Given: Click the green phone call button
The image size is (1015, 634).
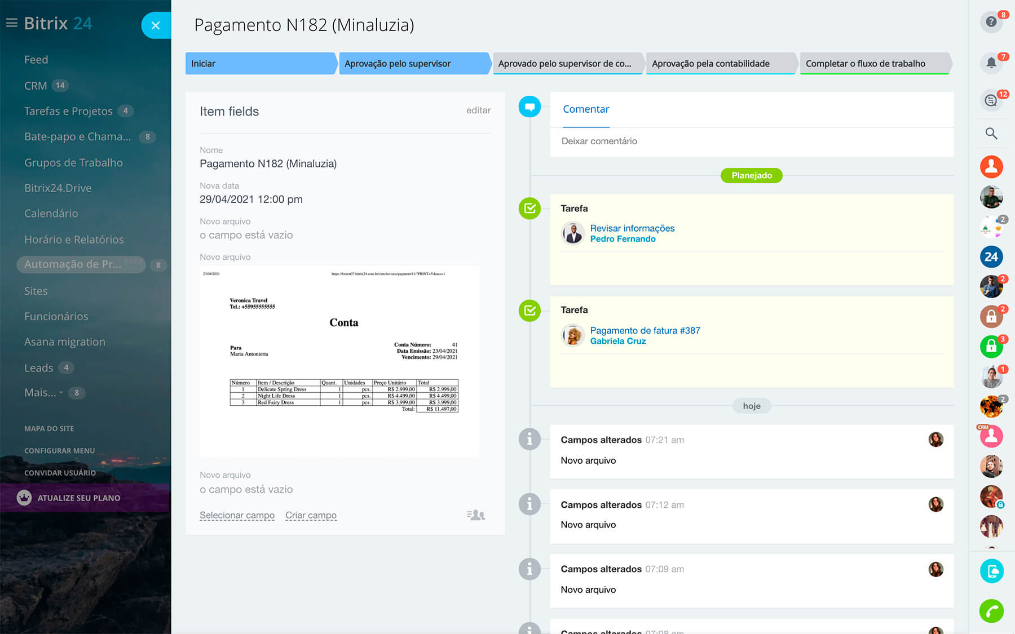Looking at the screenshot, I should (991, 611).
